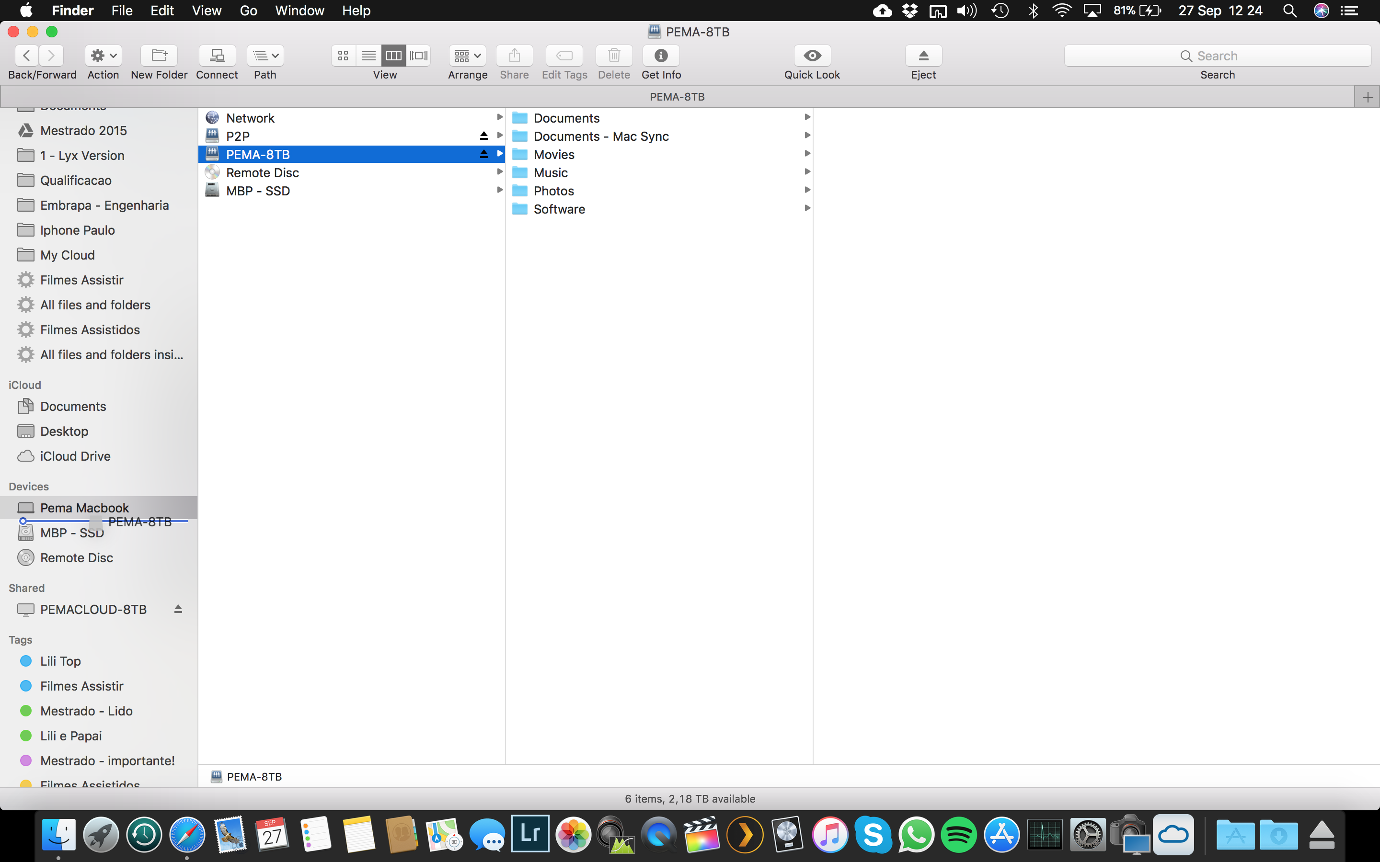The width and height of the screenshot is (1380, 862).
Task: Open the Arrange dropdown
Action: click(x=466, y=55)
